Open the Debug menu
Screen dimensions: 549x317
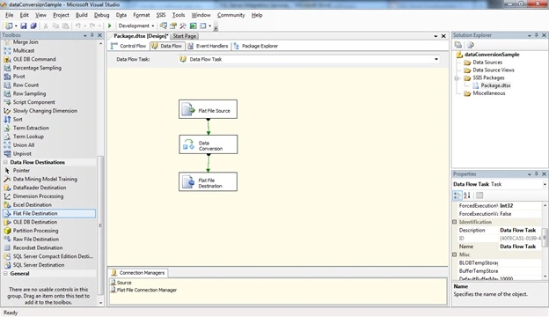(101, 15)
